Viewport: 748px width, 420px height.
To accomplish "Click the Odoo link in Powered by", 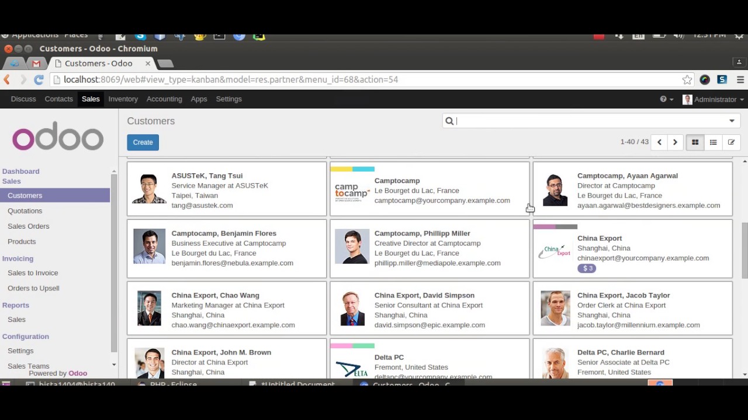I will pyautogui.click(x=78, y=373).
